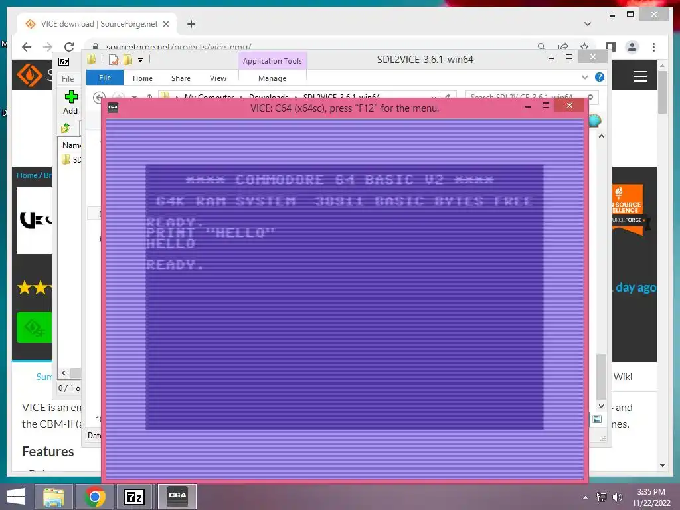
Task: Select the VICE download Chrome tab
Action: tap(98, 24)
